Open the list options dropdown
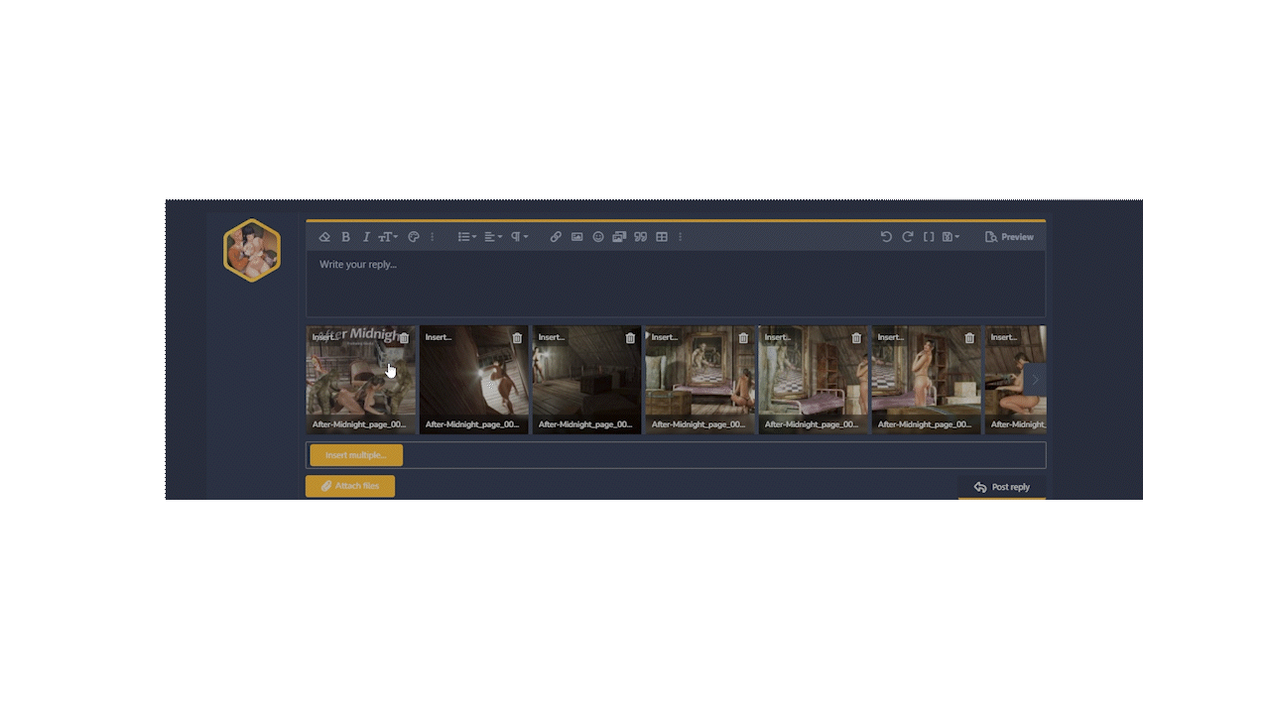 pos(466,237)
